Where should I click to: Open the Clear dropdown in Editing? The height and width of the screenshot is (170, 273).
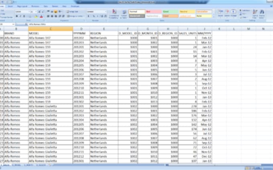point(244,17)
